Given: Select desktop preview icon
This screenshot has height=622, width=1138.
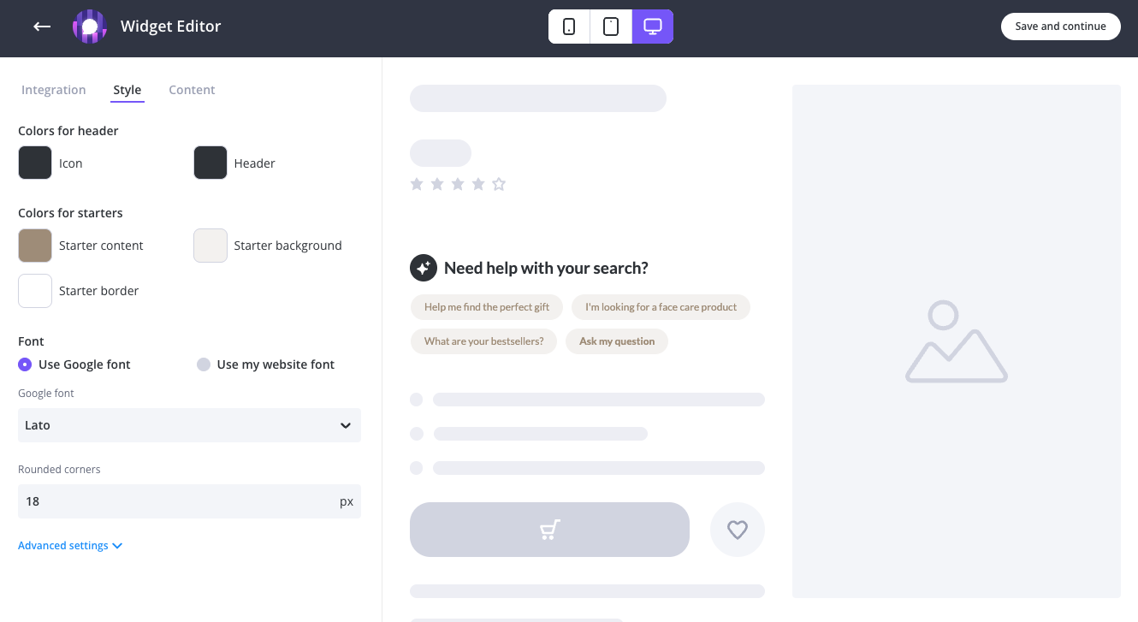Looking at the screenshot, I should pos(653,27).
